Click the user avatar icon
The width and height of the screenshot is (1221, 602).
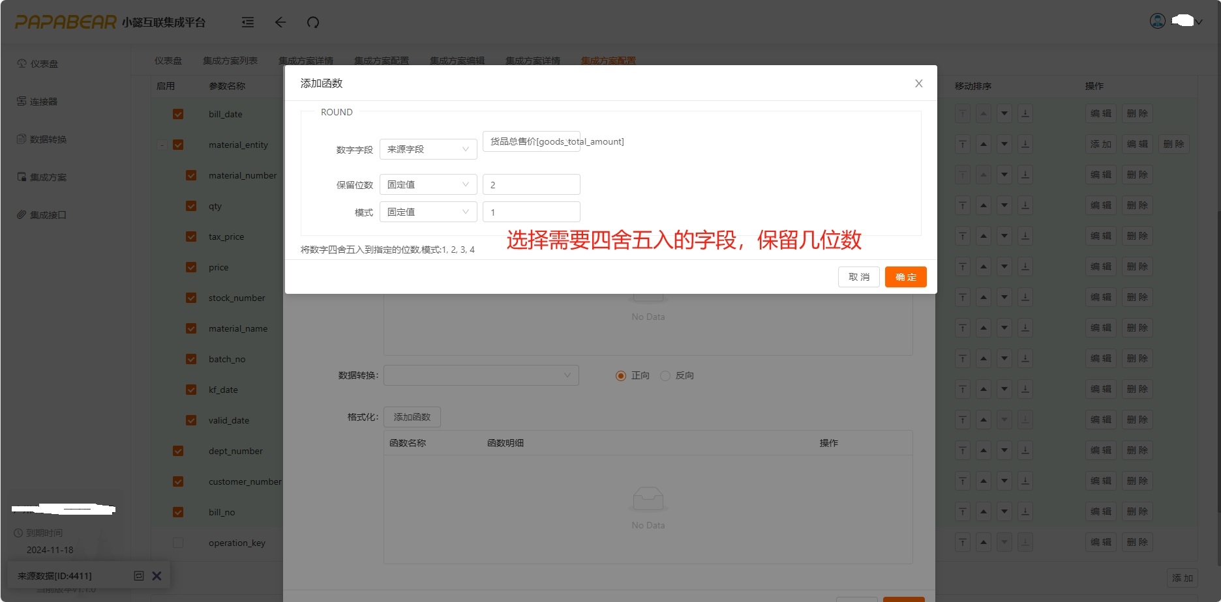(1157, 21)
